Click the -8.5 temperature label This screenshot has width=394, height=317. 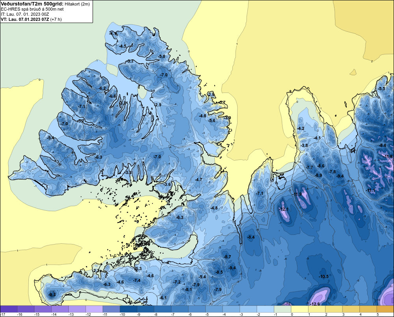click(x=219, y=272)
